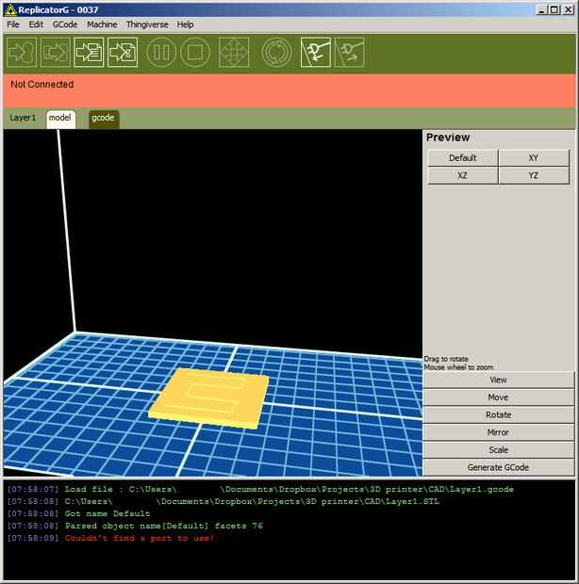The height and width of the screenshot is (584, 579).
Task: Set preview to Default view
Action: click(462, 158)
